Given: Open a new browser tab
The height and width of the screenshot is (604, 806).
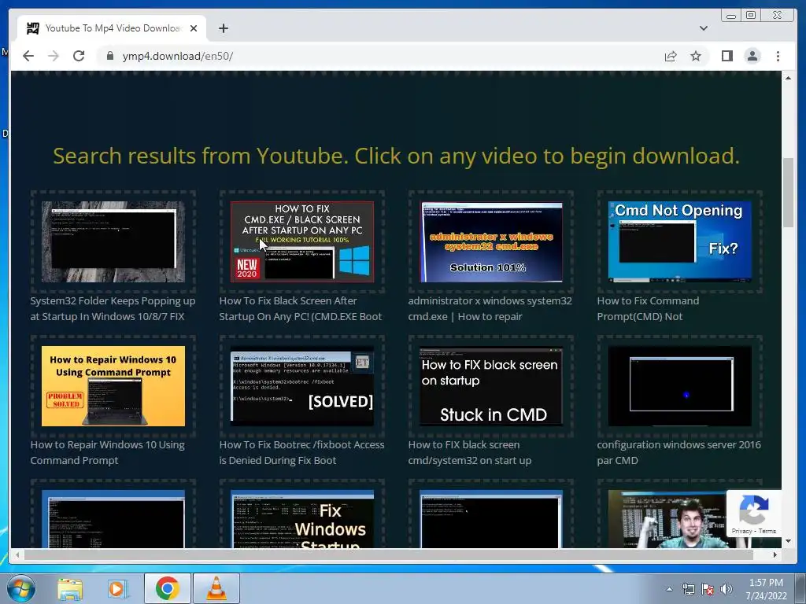Looking at the screenshot, I should pos(223,28).
